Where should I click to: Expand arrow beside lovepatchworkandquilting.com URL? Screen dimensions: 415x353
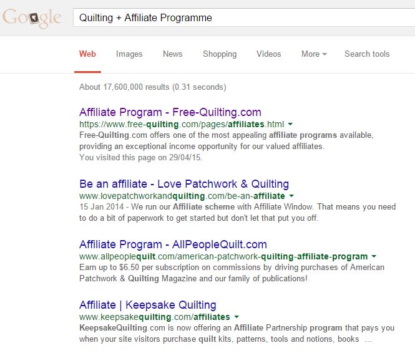click(x=291, y=196)
